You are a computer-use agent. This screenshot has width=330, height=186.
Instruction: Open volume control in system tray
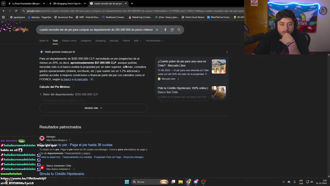coord(311,182)
